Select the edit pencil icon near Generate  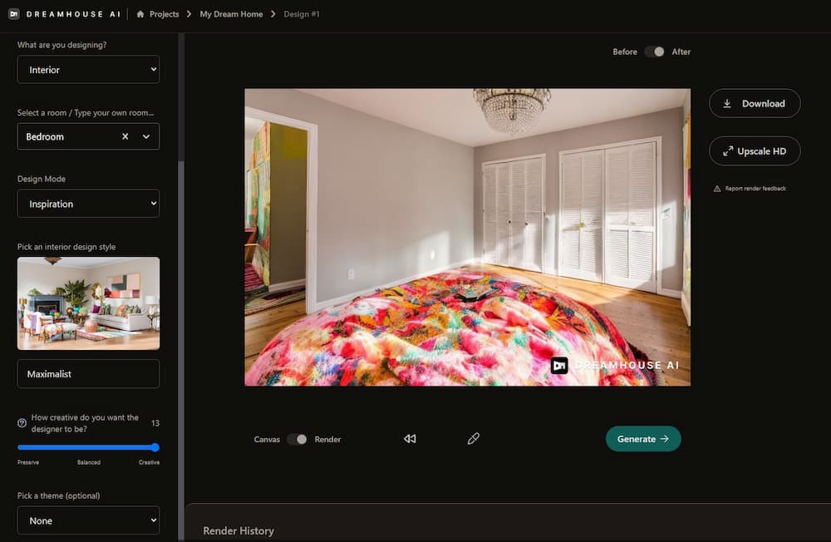[x=473, y=438]
